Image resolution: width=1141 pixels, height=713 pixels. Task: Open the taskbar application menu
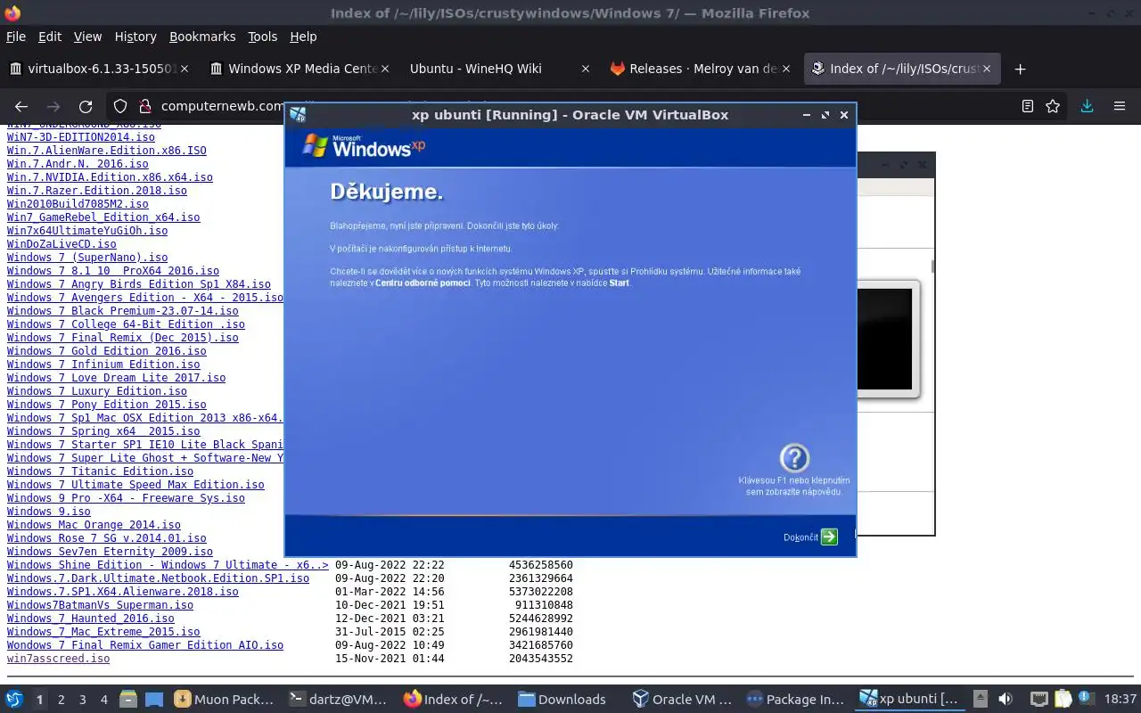14,700
